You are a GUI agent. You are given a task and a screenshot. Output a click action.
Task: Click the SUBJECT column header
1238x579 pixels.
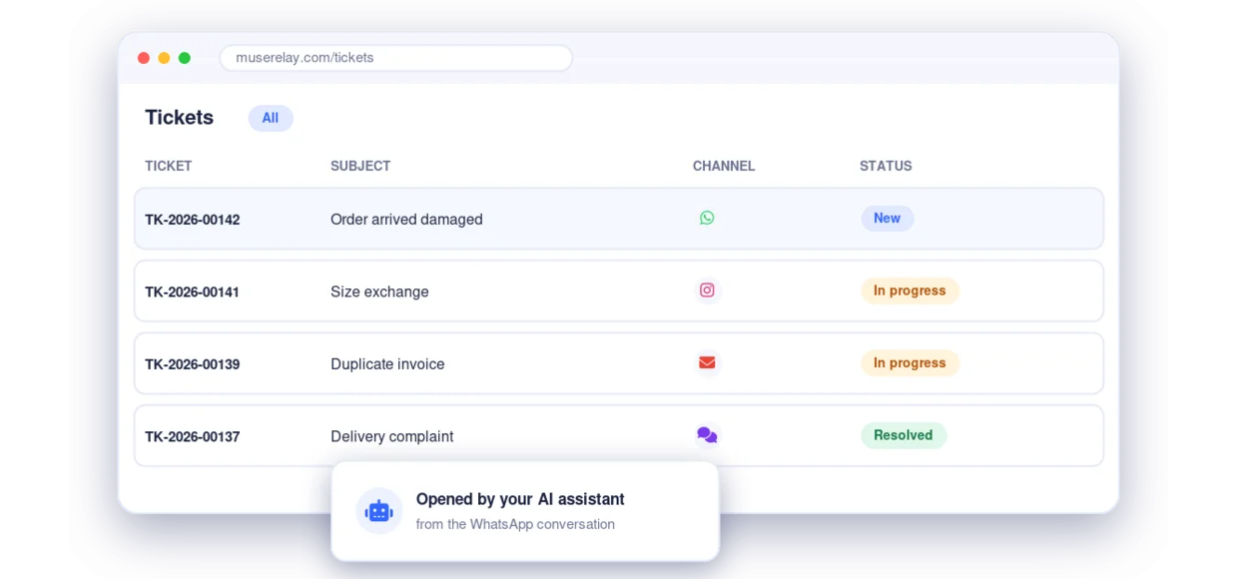[x=360, y=166]
